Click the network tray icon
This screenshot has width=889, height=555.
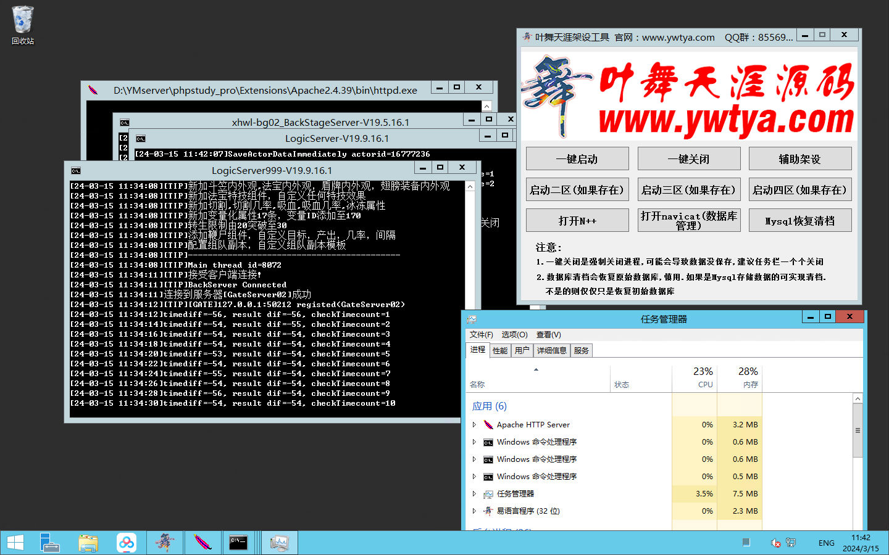pyautogui.click(x=791, y=543)
